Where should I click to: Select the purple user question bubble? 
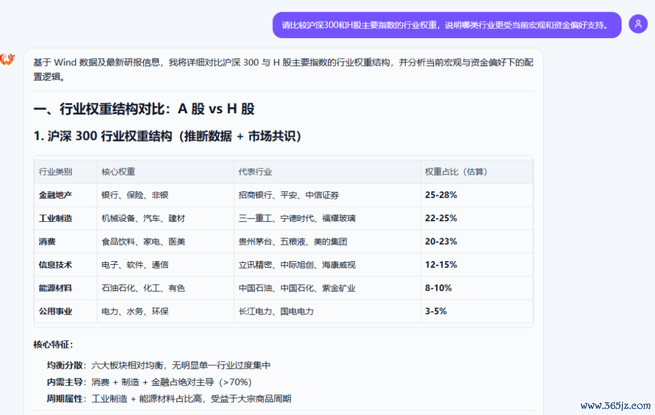pos(446,25)
